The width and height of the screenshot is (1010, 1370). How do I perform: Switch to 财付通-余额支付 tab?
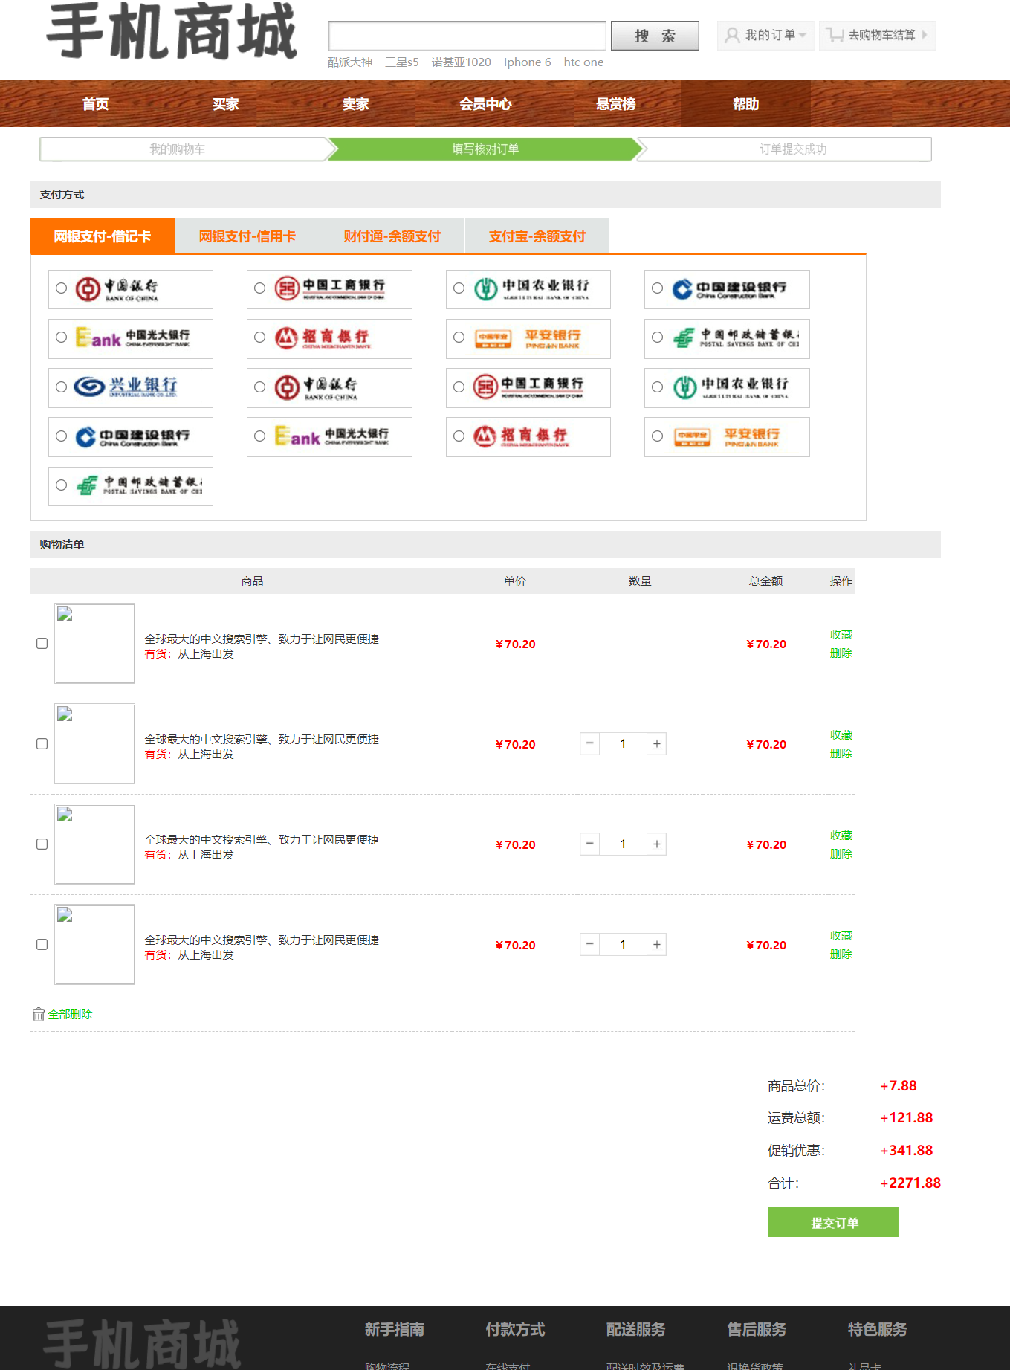[392, 236]
